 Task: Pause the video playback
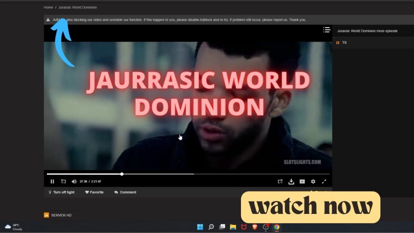point(52,182)
